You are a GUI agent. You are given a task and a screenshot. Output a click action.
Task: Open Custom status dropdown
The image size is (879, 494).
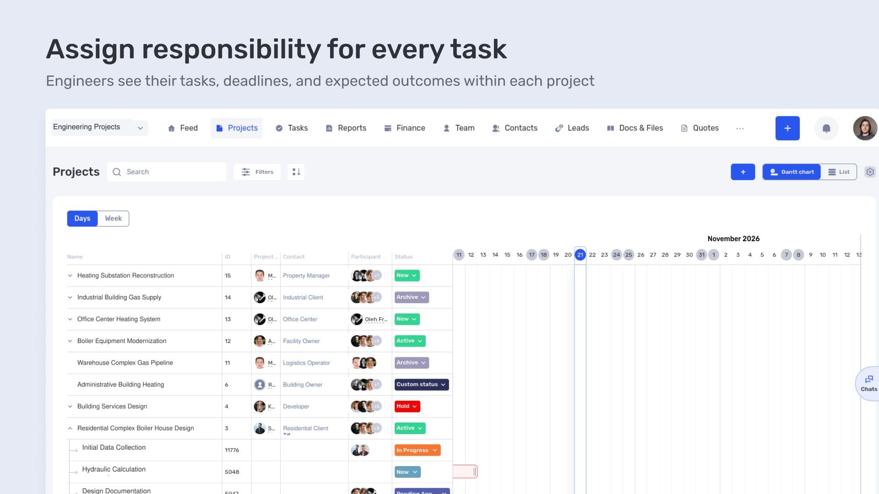(421, 385)
